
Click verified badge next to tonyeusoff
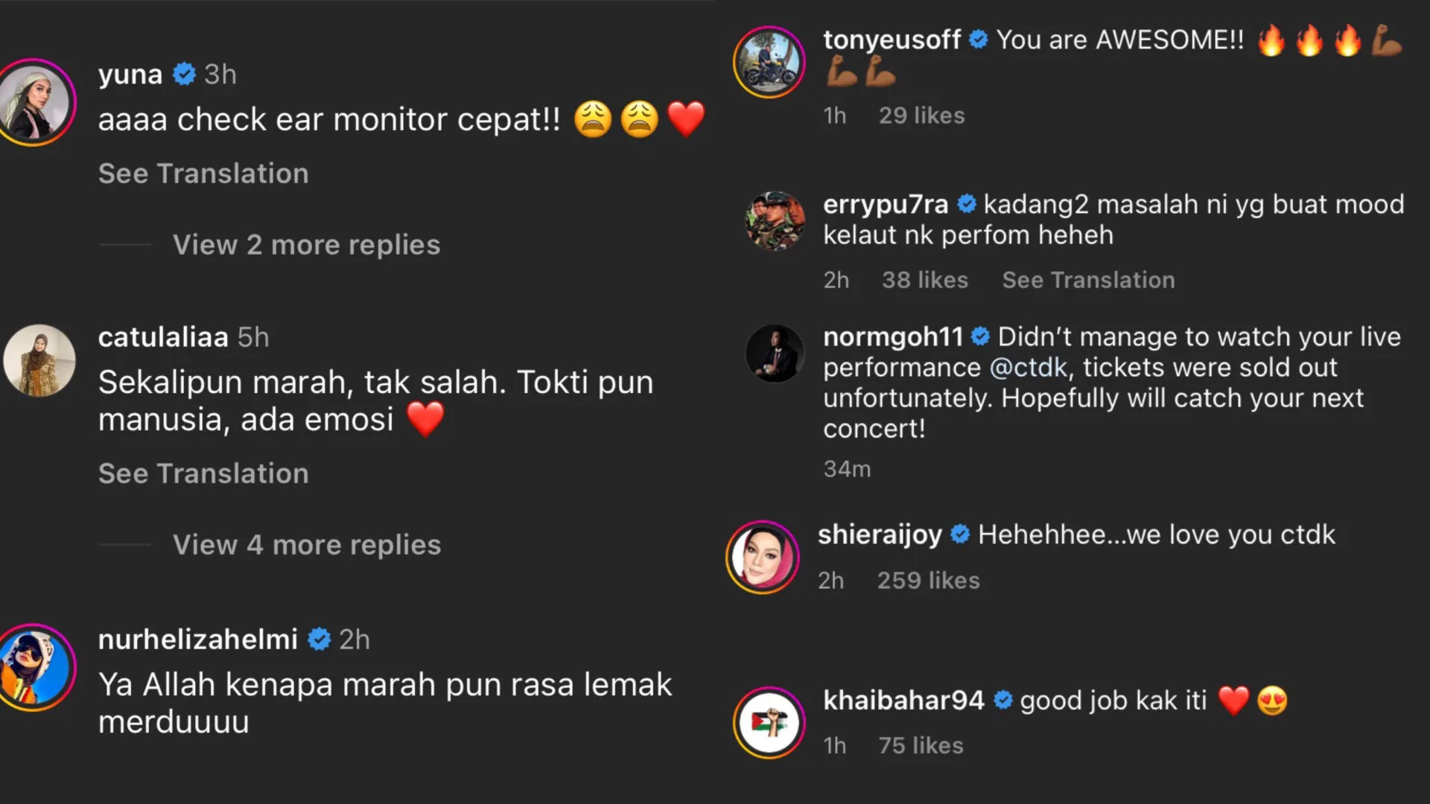[979, 39]
